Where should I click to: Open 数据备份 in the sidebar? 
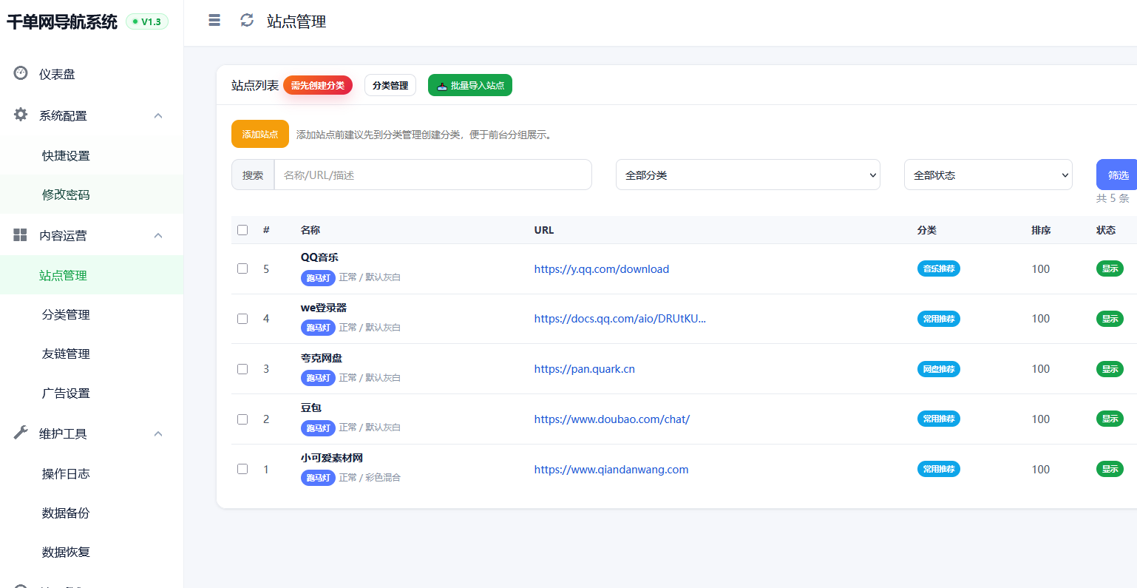(92, 513)
